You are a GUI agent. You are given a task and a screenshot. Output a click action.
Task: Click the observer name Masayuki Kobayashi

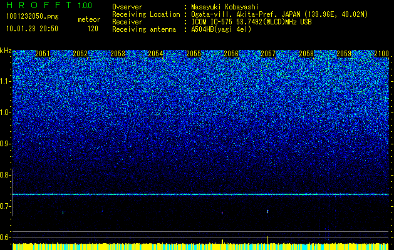pos(225,7)
